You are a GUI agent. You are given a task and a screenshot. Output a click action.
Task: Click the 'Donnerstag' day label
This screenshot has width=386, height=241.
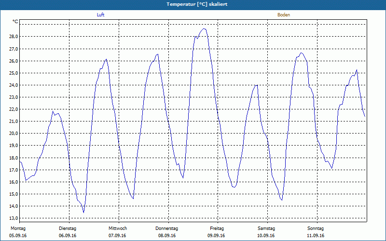(x=166, y=228)
